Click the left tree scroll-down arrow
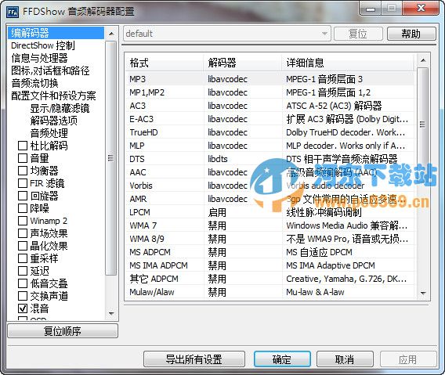Screen dimensions: 445x375 coord(111,313)
